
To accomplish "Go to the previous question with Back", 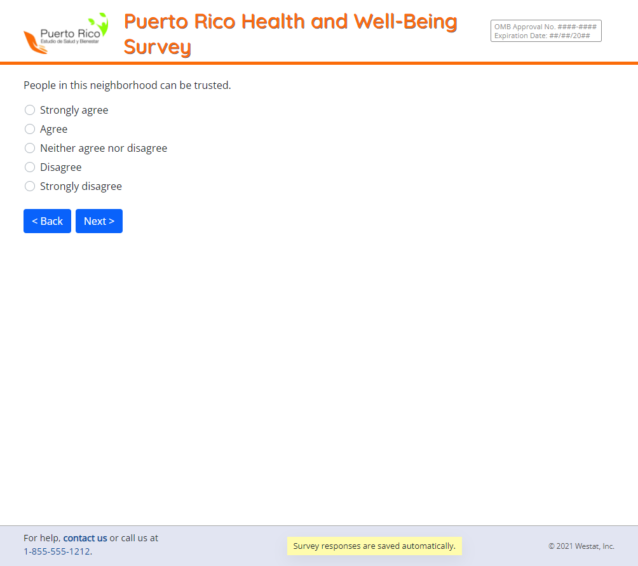I will point(47,221).
